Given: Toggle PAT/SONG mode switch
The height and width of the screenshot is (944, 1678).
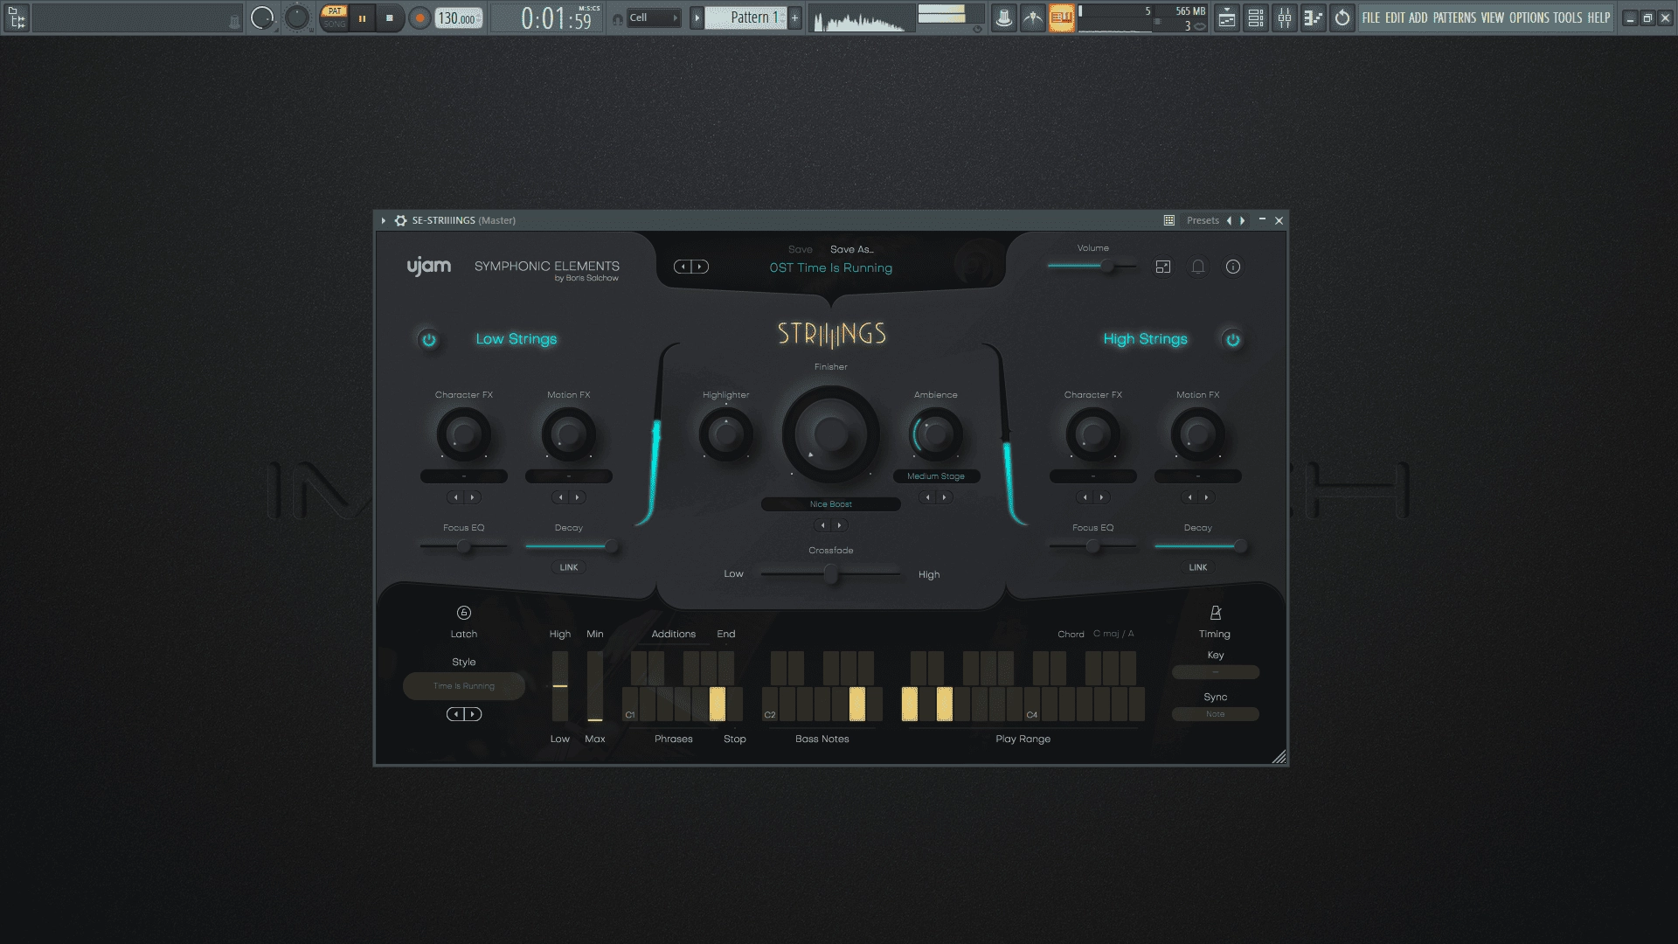Looking at the screenshot, I should point(334,17).
